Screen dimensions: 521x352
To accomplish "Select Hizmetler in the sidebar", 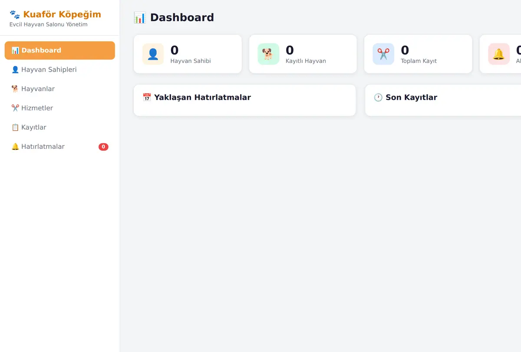I will pyautogui.click(x=60, y=108).
